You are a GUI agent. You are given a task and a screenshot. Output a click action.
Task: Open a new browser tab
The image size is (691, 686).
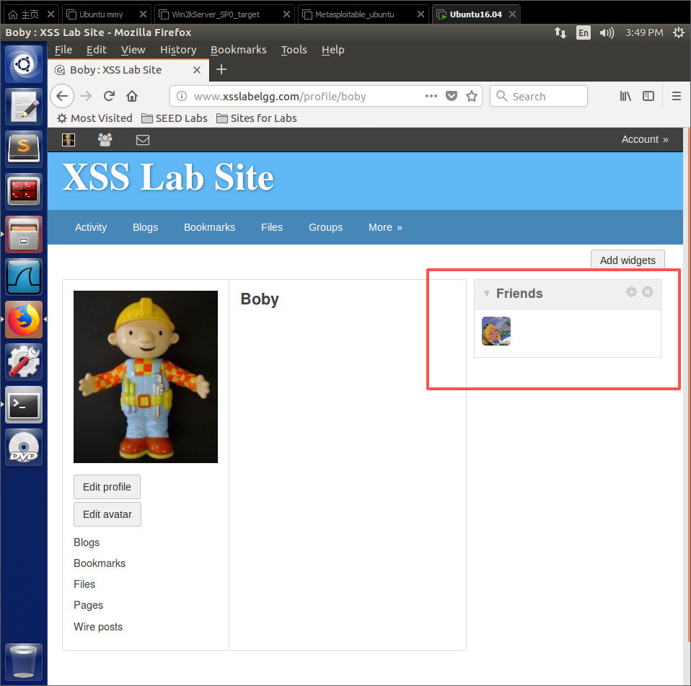coord(221,70)
